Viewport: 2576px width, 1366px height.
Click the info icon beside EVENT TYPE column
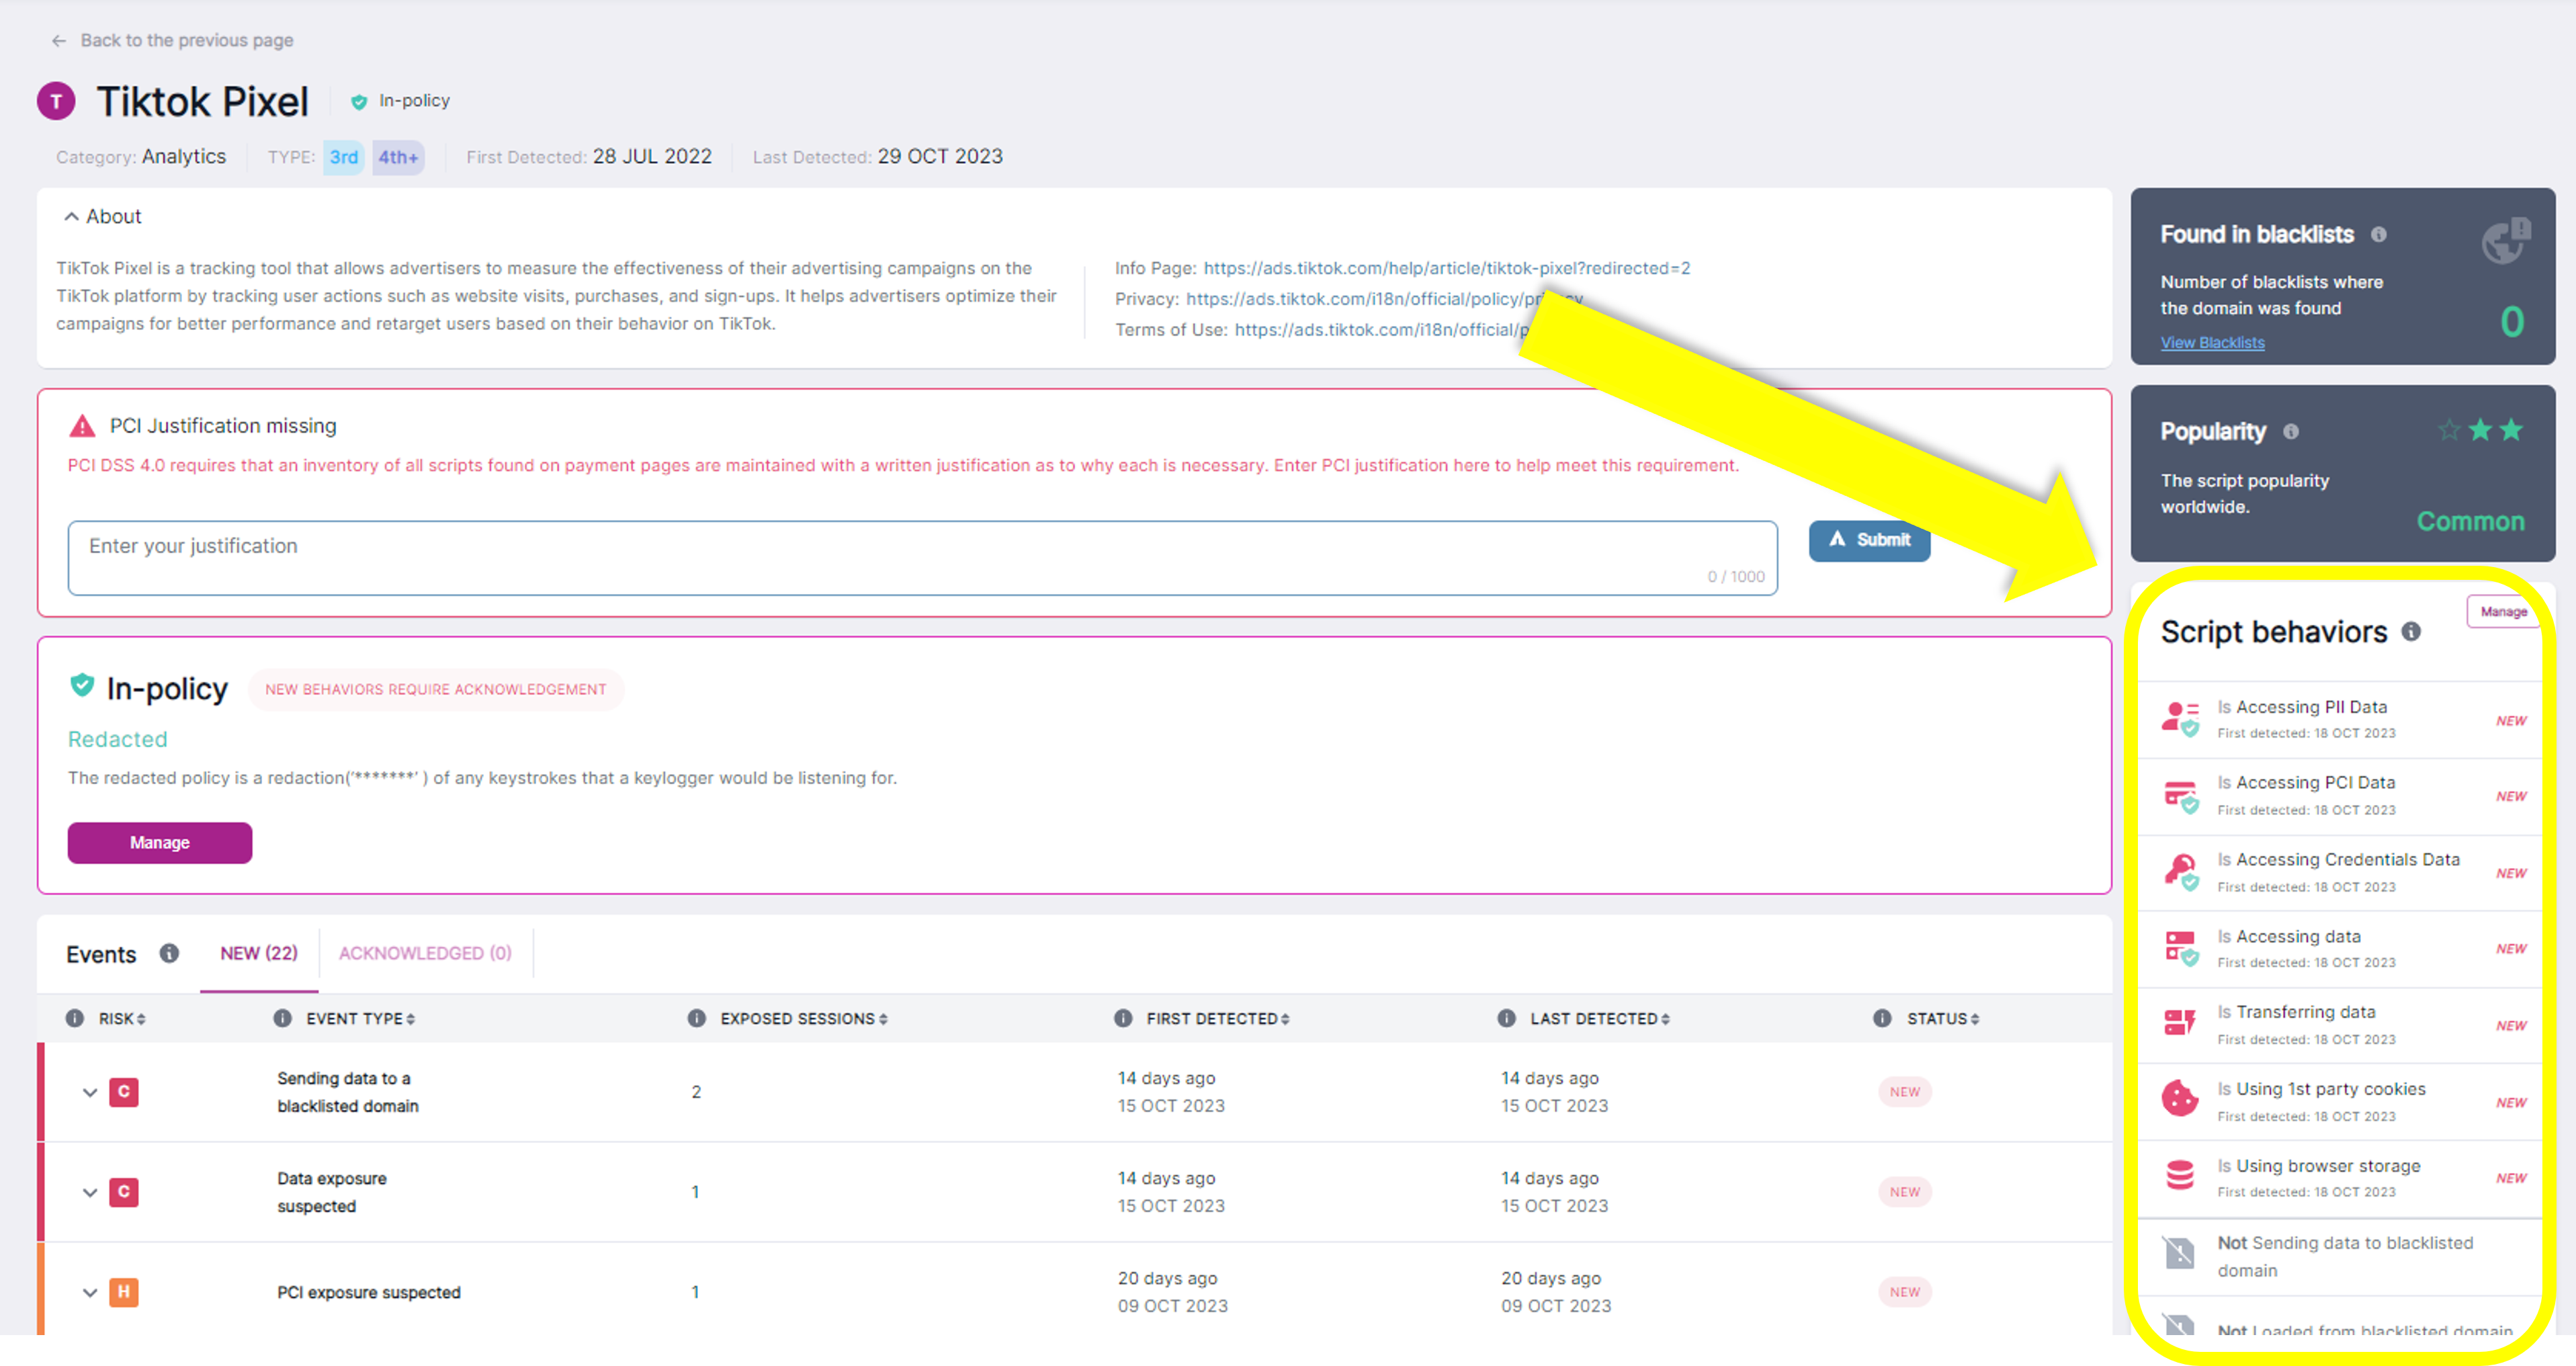283,1019
